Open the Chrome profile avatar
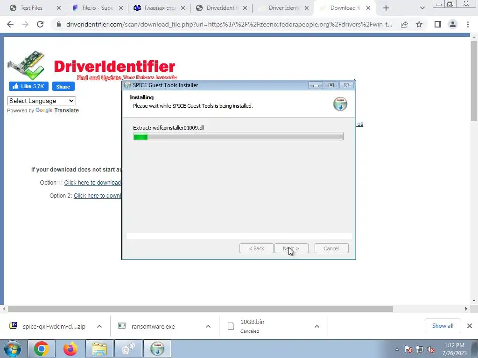Screen dimensions: 478x358 pos(453,24)
